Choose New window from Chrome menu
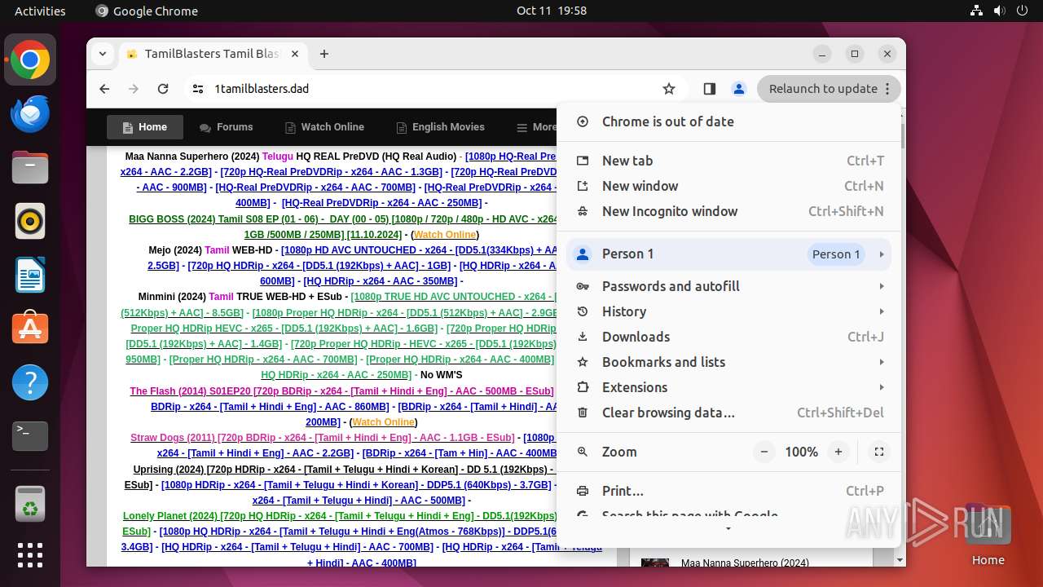Screen dimensions: 1043x587 pos(728,186)
